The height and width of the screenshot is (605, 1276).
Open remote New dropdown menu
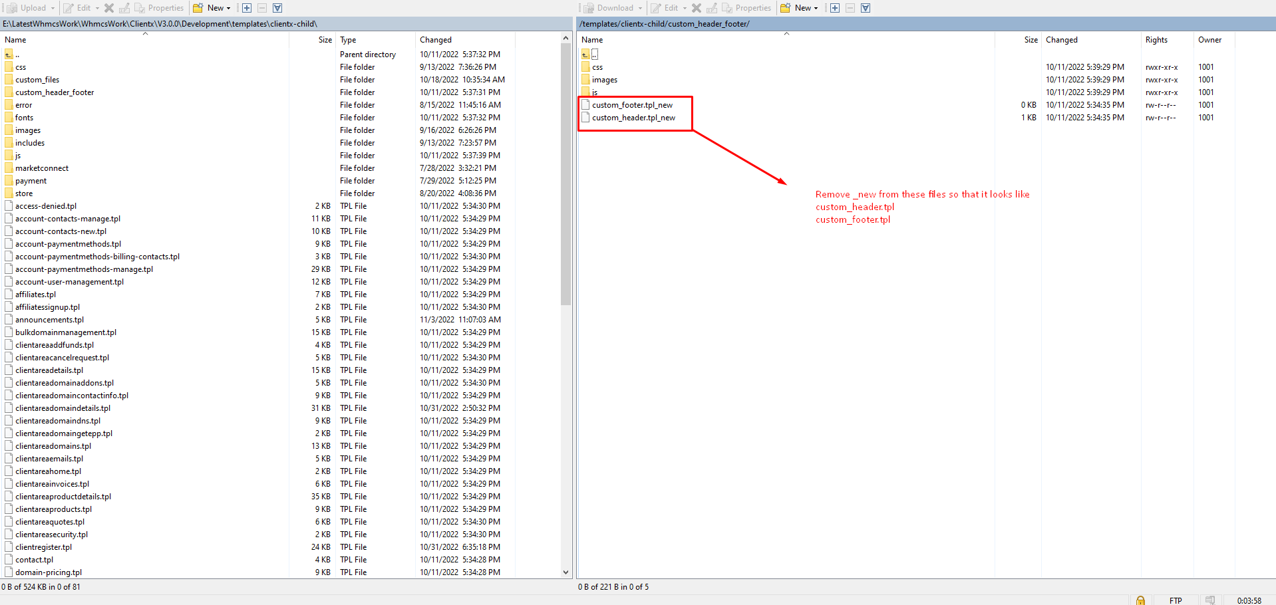coord(800,8)
